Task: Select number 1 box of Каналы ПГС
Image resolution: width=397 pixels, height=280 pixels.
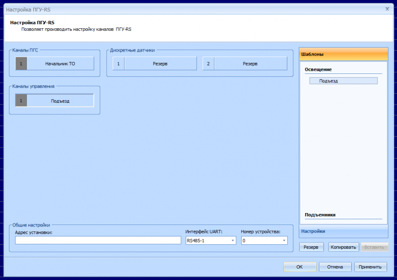Action: (21, 64)
